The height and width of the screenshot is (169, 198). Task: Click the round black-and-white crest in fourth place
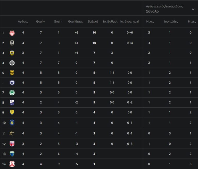pos(12,63)
